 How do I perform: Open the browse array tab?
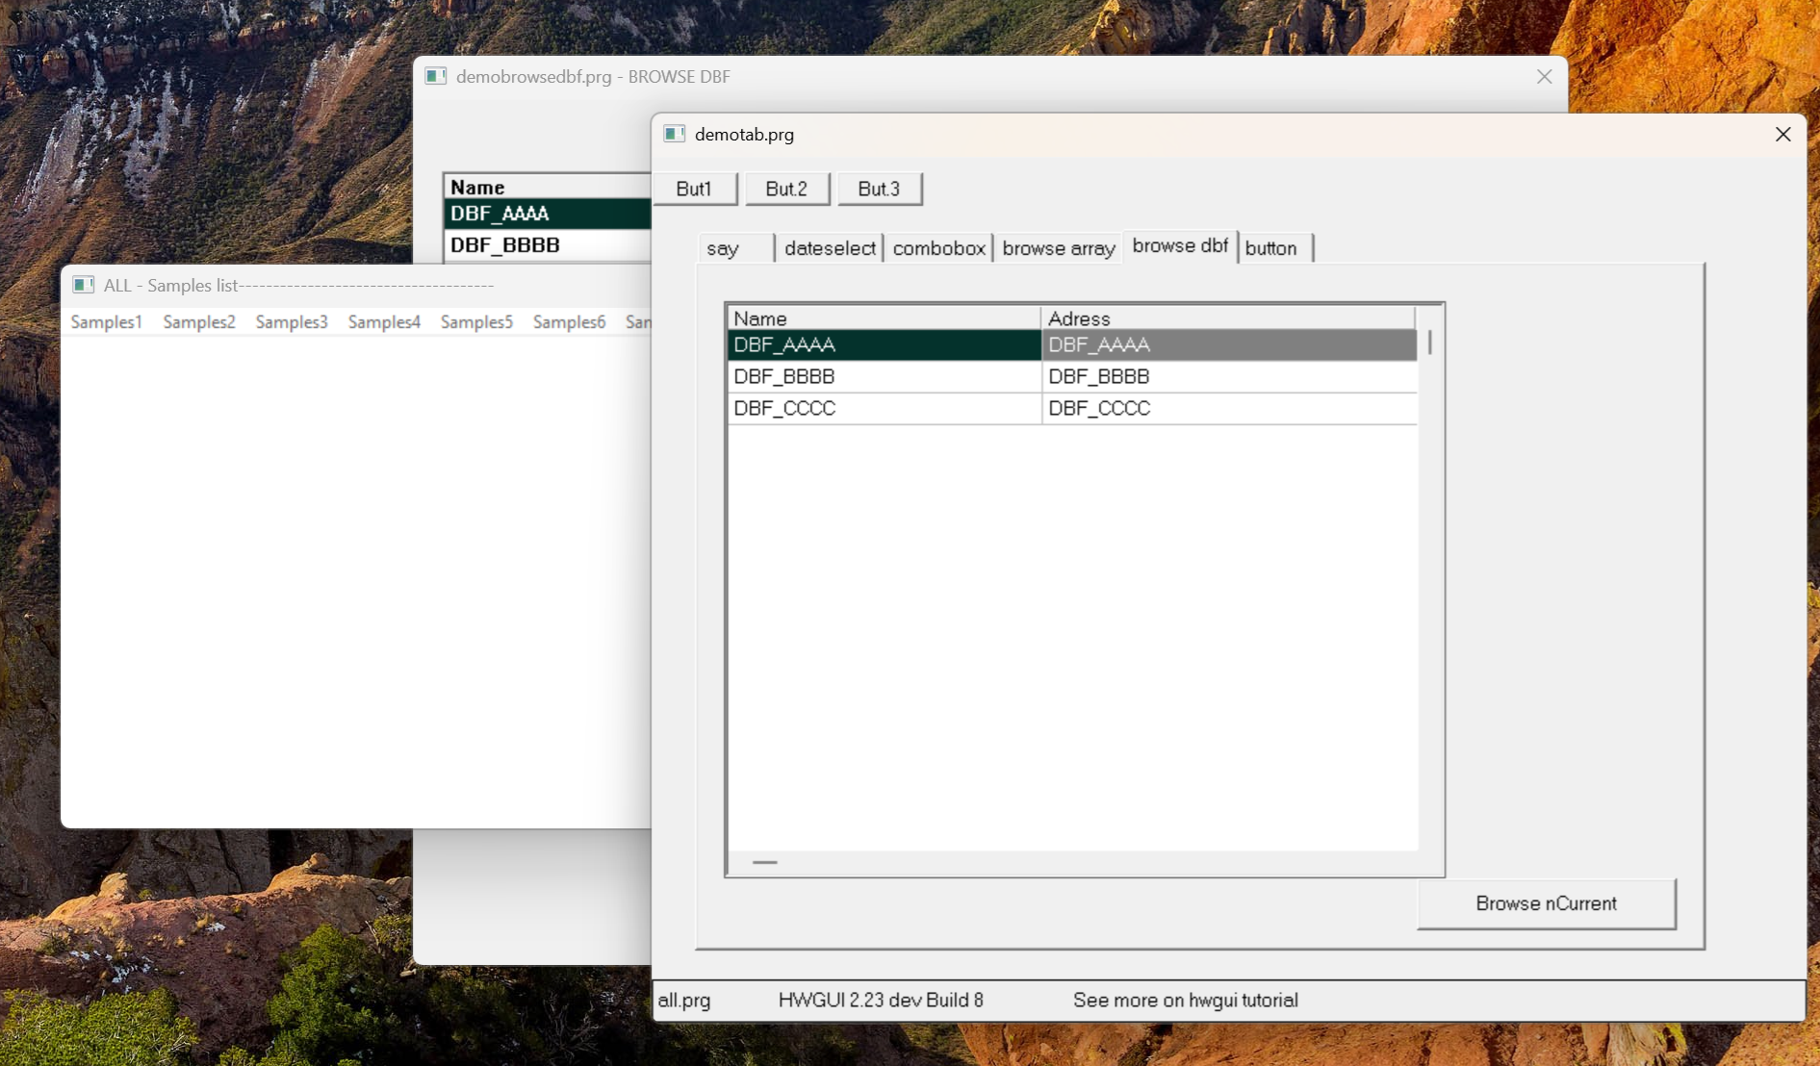tap(1058, 248)
